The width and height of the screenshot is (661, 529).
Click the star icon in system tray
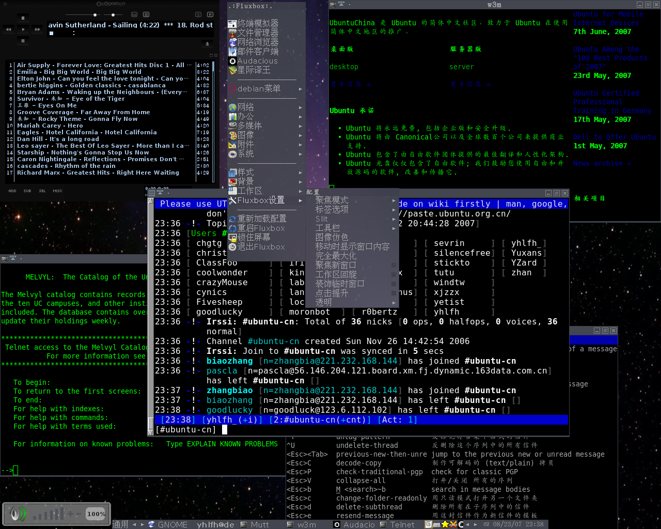(445, 524)
